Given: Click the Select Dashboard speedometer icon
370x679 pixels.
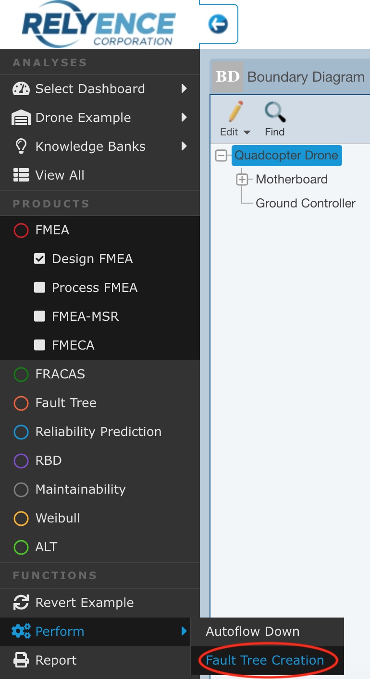Looking at the screenshot, I should pos(21,88).
